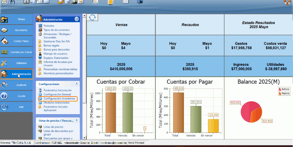Image resolution: width=293 pixels, height=147 pixels.
Task: Collapse the Configuraciones section
Action: tap(77, 84)
